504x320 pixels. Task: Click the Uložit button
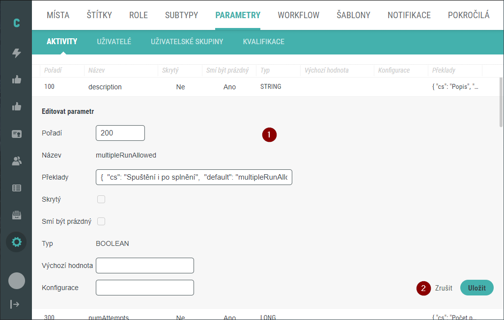[476, 288]
